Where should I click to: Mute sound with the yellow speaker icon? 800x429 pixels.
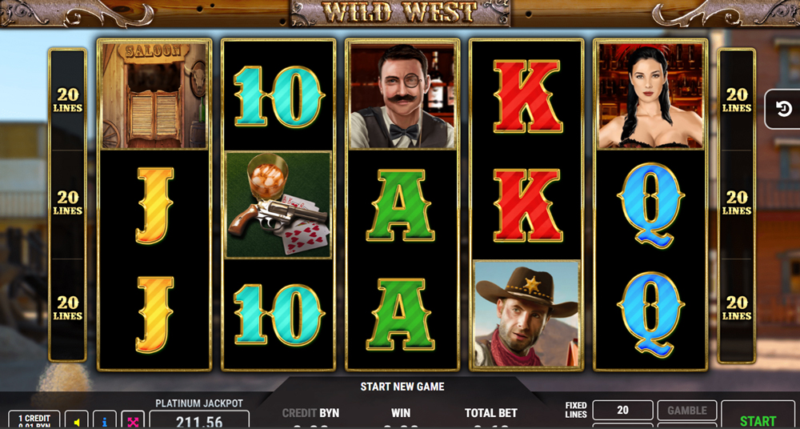(77, 421)
